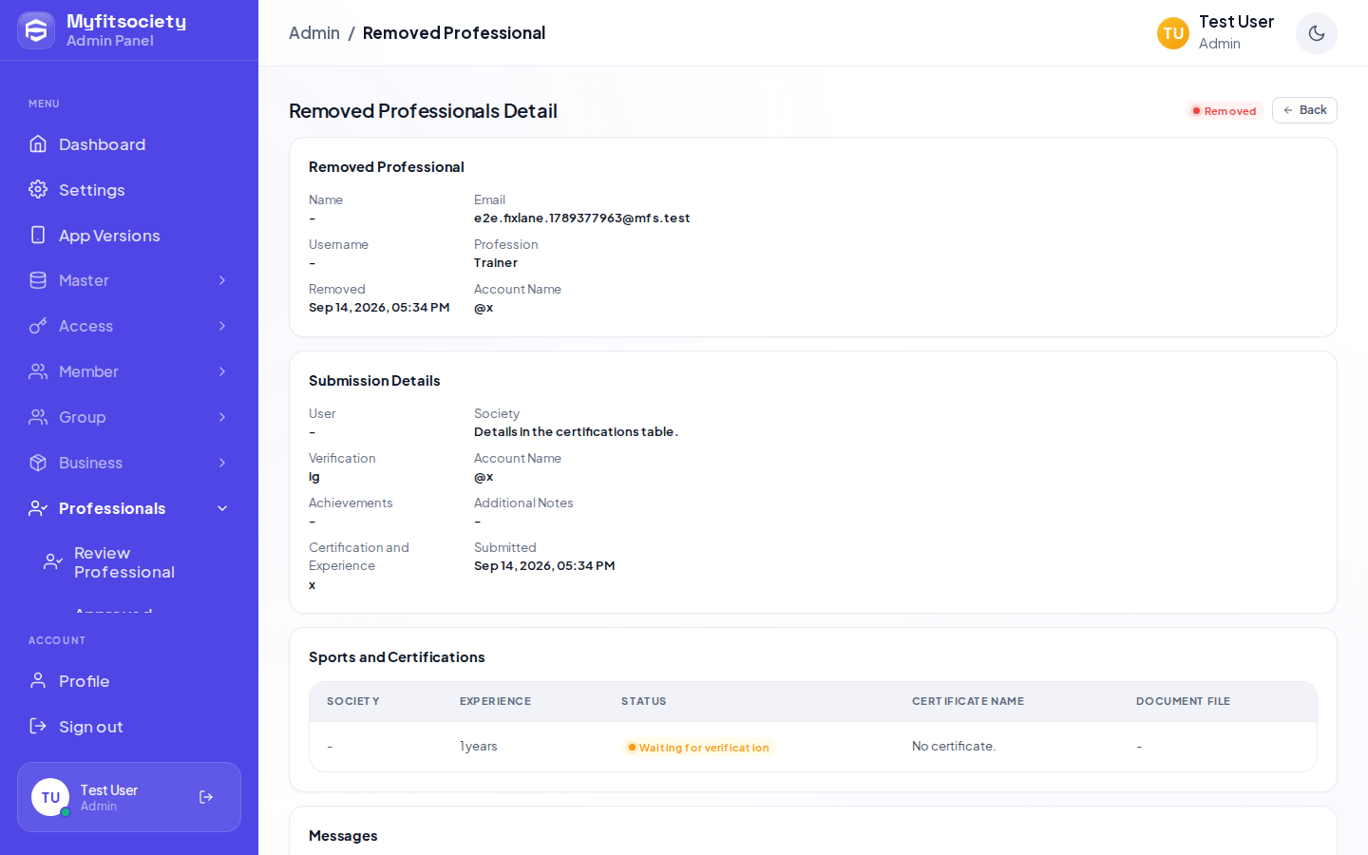Click the Myfitsociety logo icon

click(x=36, y=30)
